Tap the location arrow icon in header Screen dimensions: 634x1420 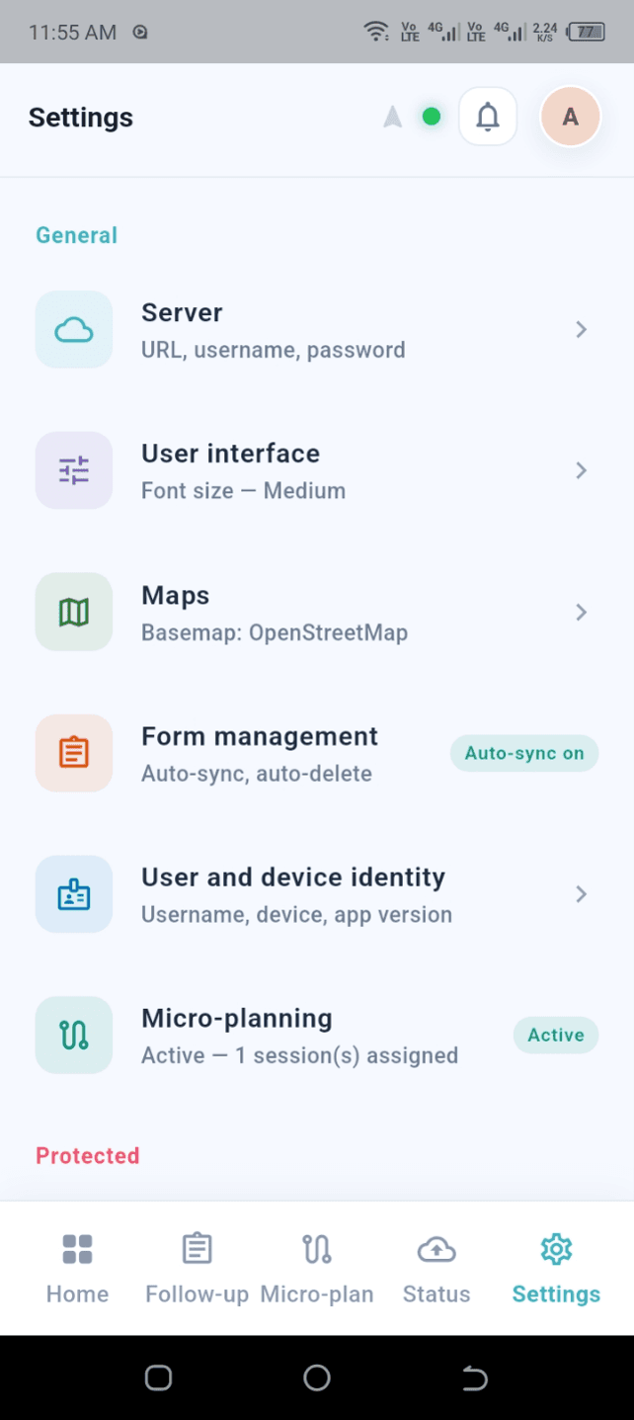coord(393,118)
